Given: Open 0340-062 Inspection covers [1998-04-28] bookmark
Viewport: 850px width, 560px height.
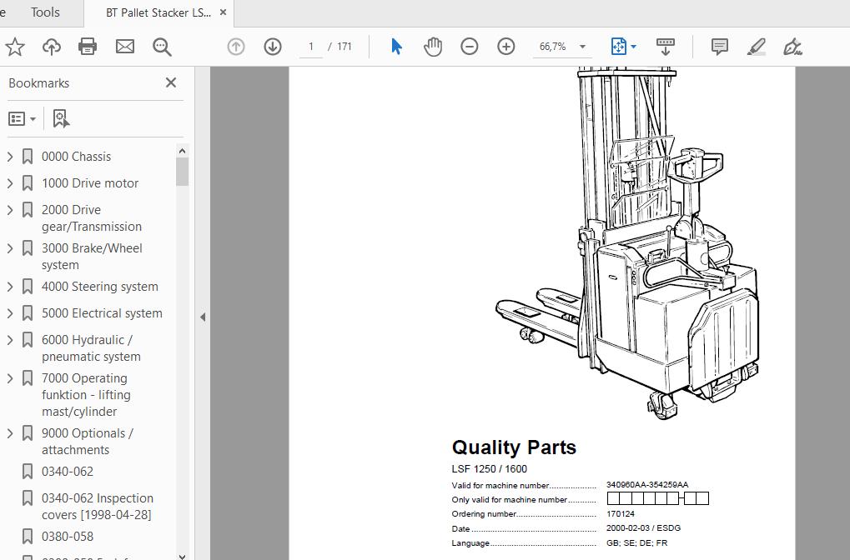Looking at the screenshot, I should coord(98,507).
